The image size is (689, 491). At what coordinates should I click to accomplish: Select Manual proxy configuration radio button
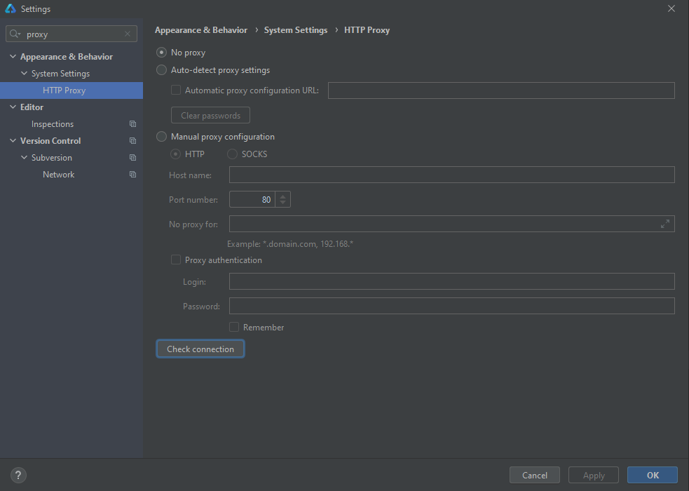pos(162,137)
